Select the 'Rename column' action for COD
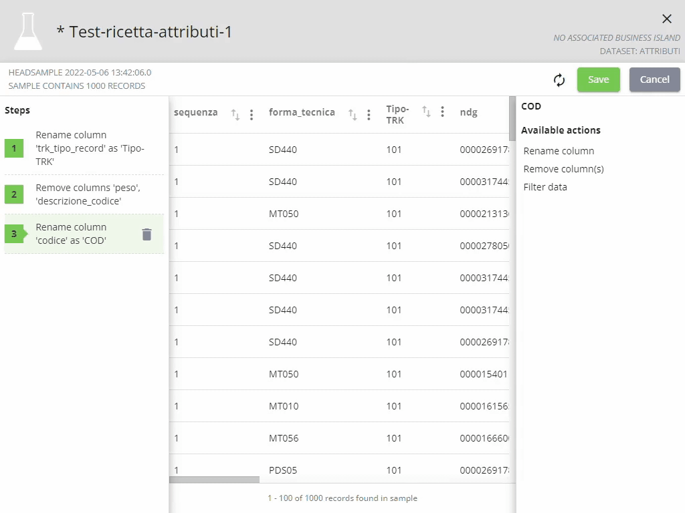The image size is (685, 513). pos(558,151)
